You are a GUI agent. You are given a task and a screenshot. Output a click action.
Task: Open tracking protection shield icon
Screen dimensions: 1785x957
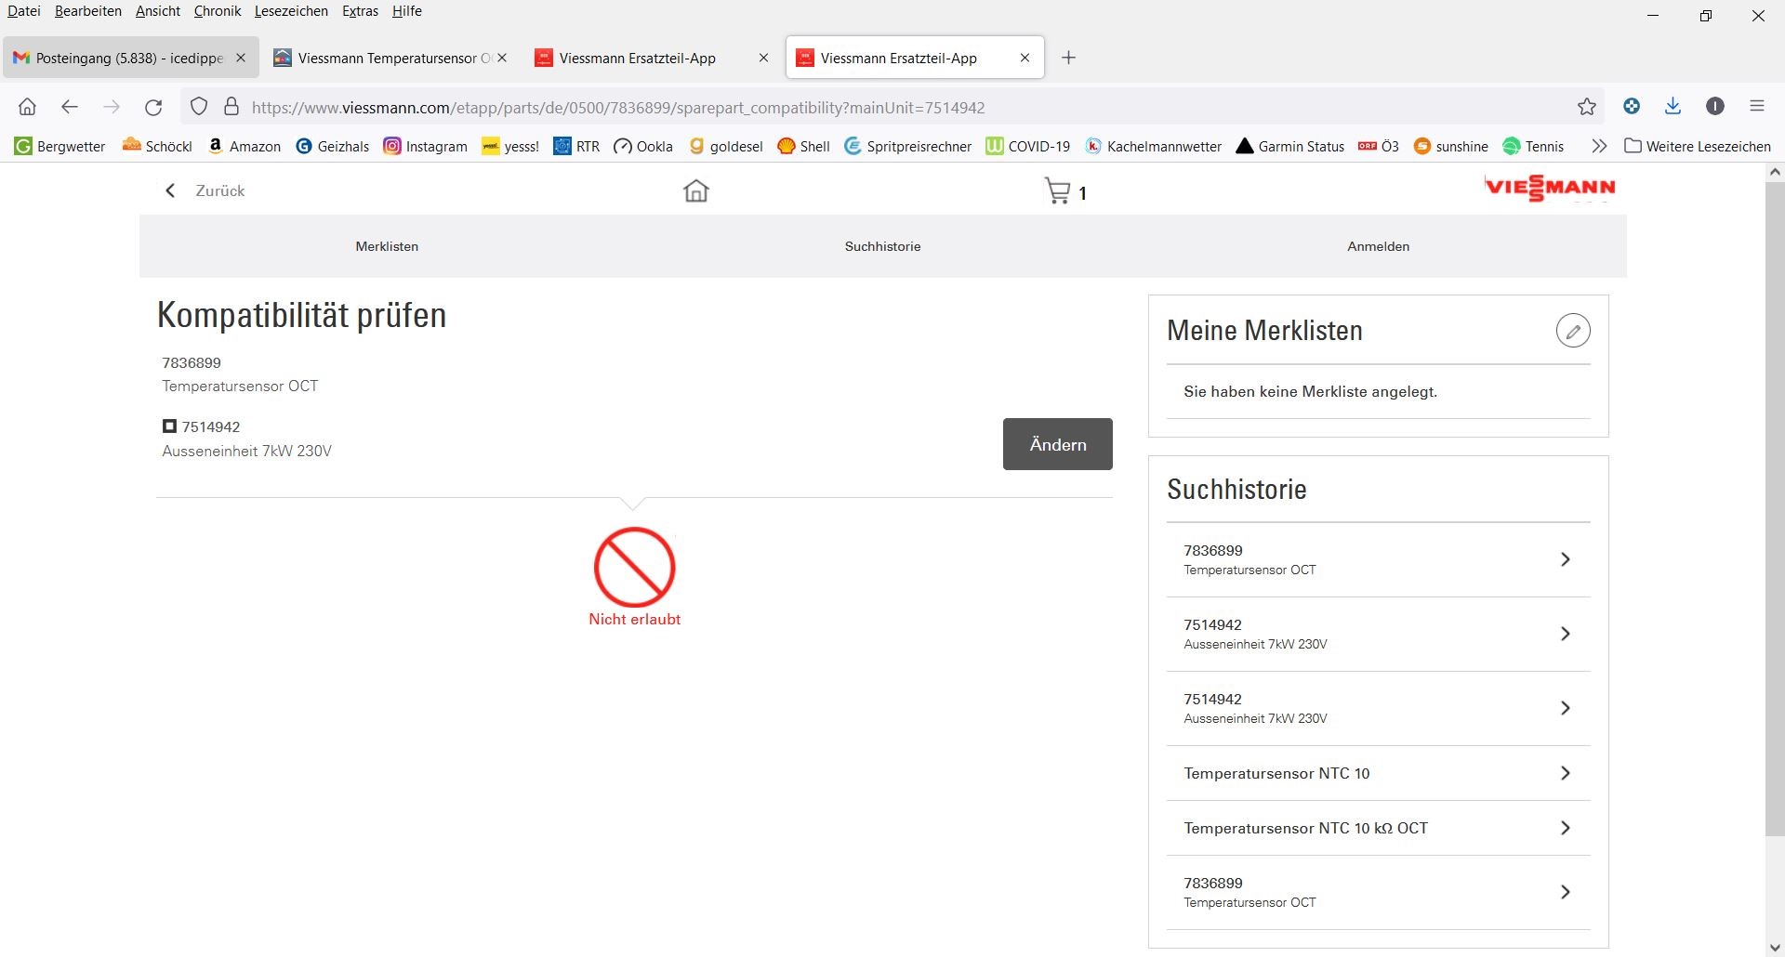point(199,107)
